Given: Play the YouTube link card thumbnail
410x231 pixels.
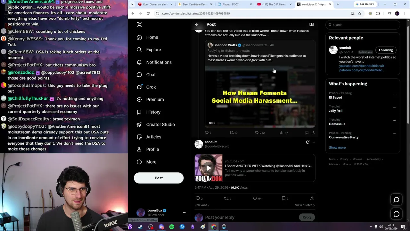Looking at the screenshot, I should click(x=209, y=168).
